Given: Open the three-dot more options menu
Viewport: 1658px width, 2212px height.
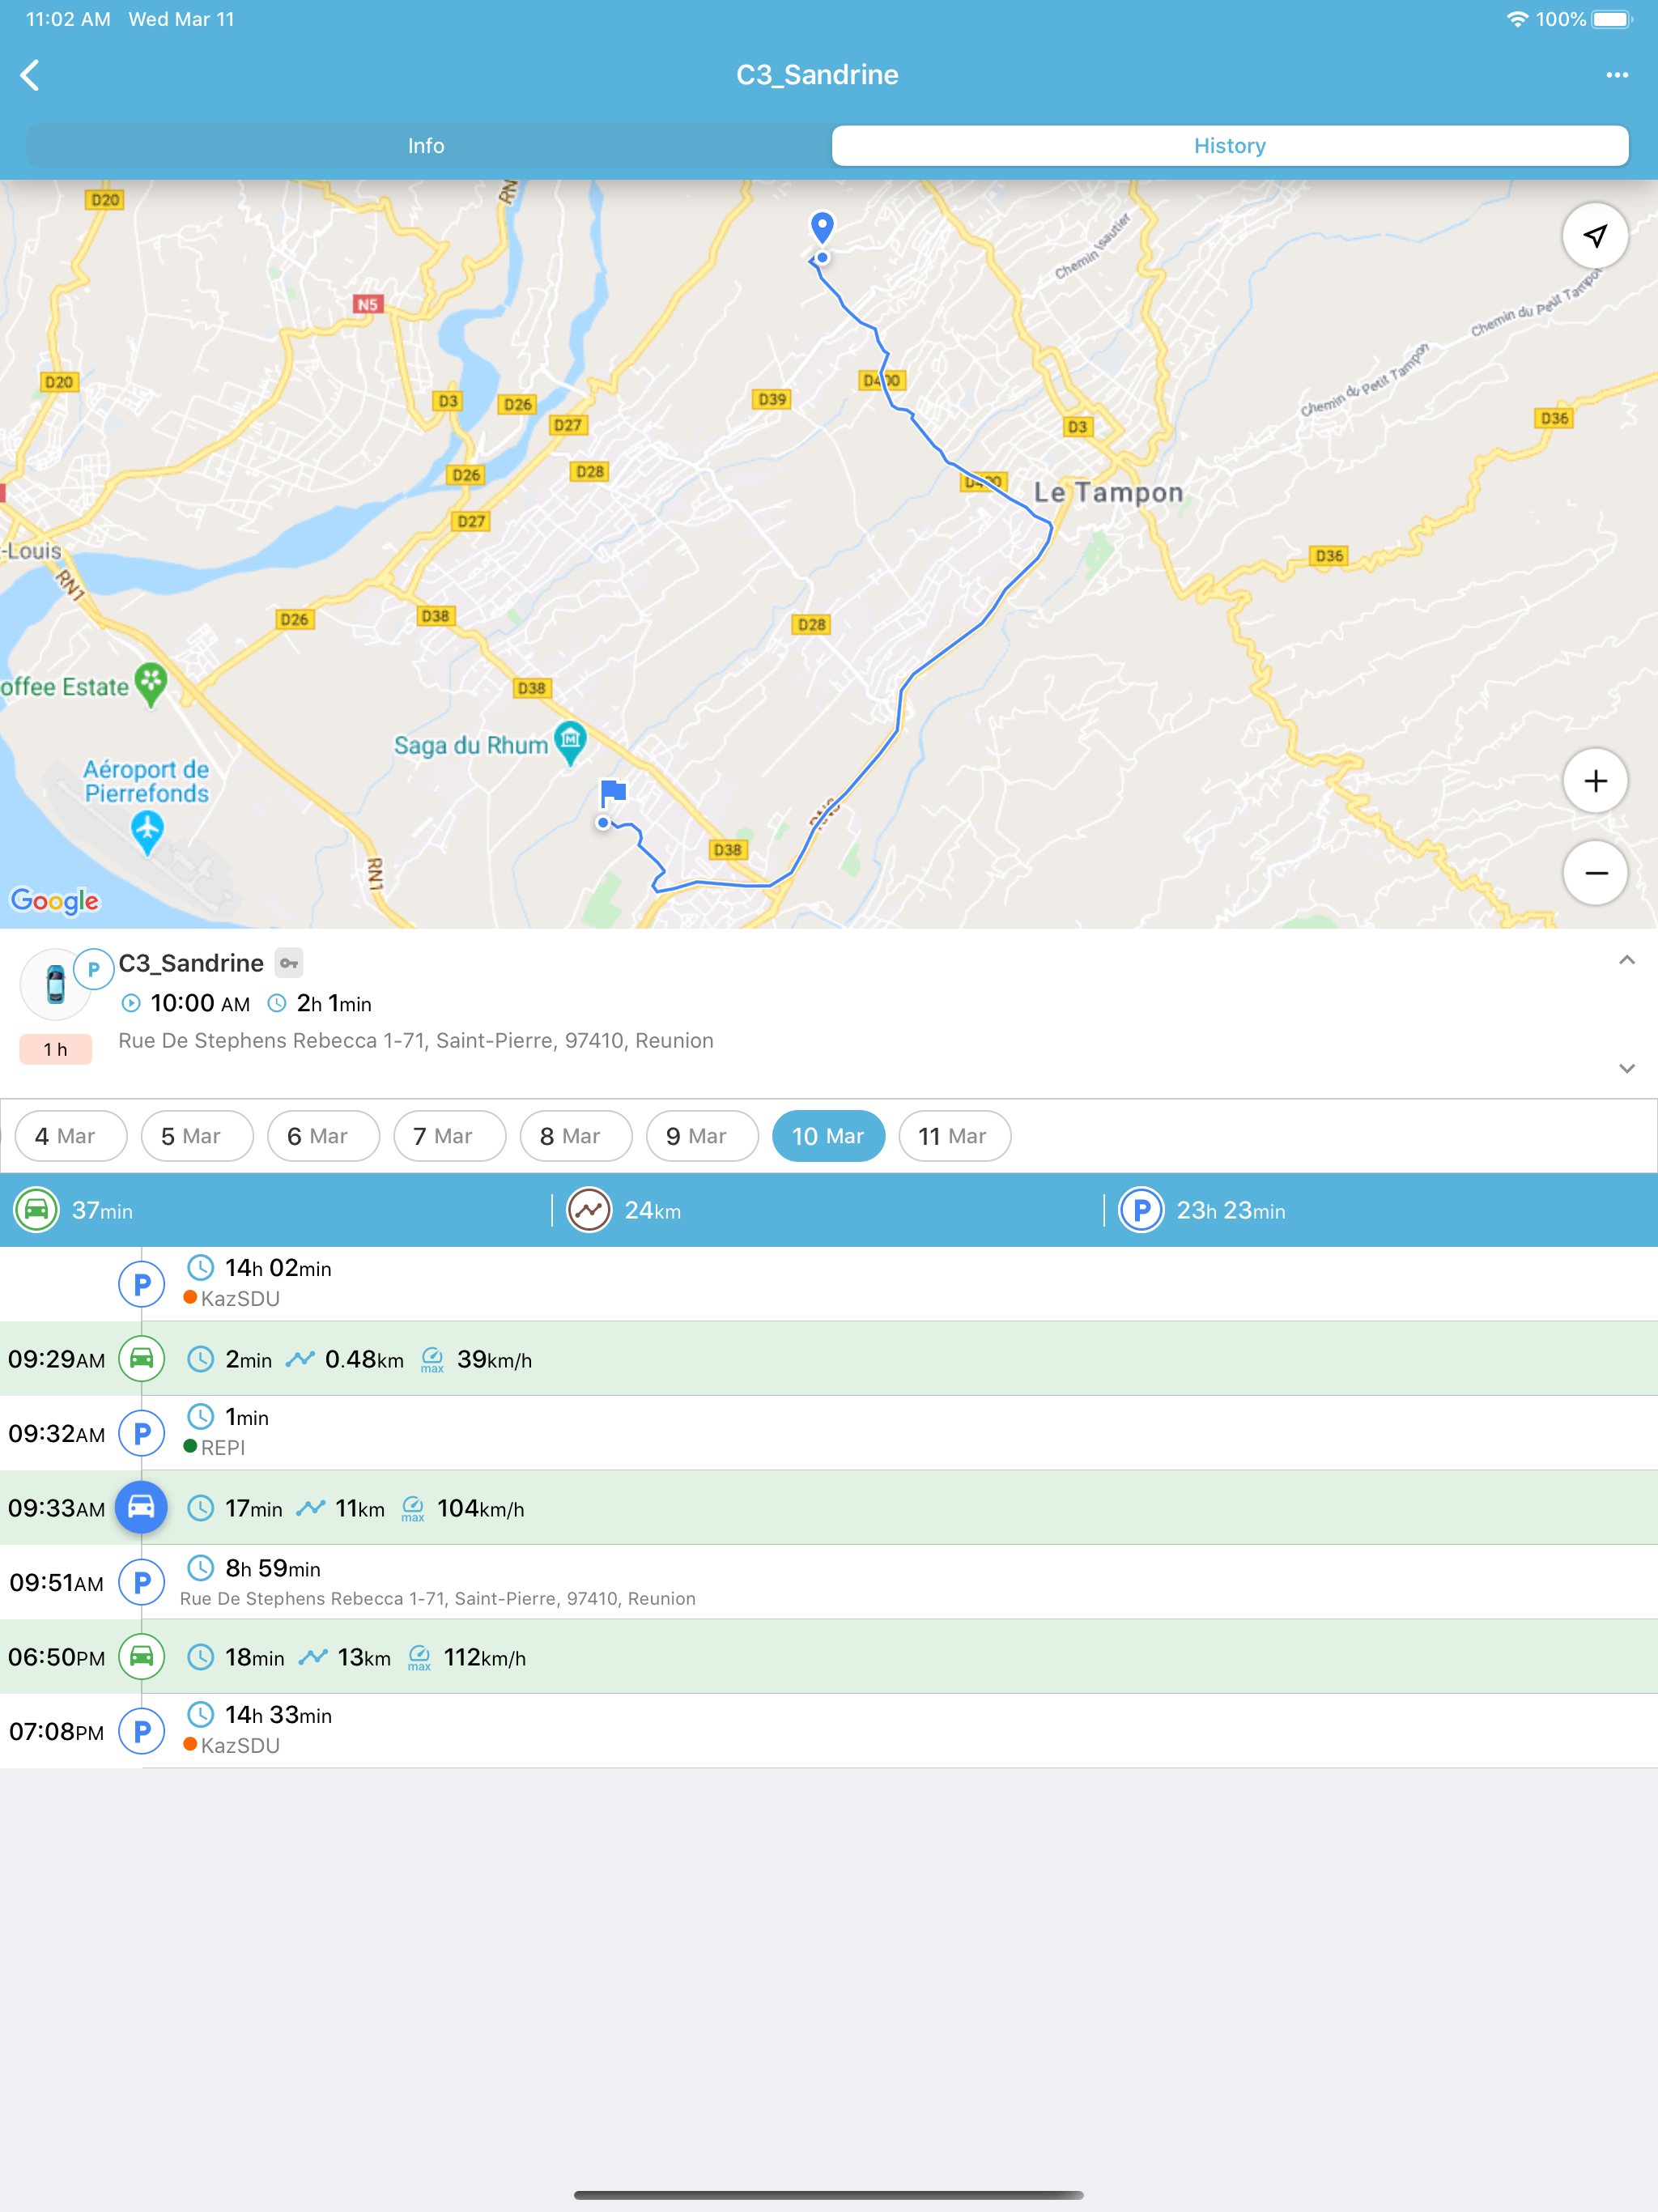Looking at the screenshot, I should pyautogui.click(x=1617, y=75).
